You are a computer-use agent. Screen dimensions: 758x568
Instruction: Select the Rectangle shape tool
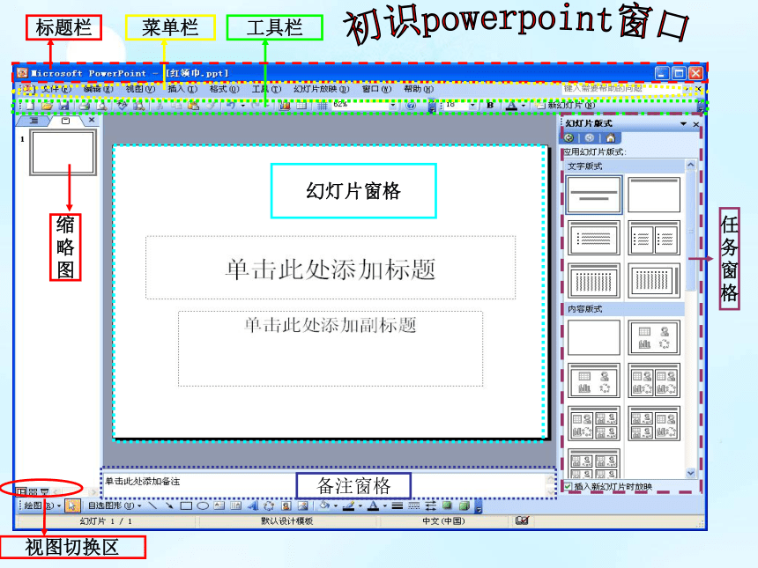tap(186, 505)
